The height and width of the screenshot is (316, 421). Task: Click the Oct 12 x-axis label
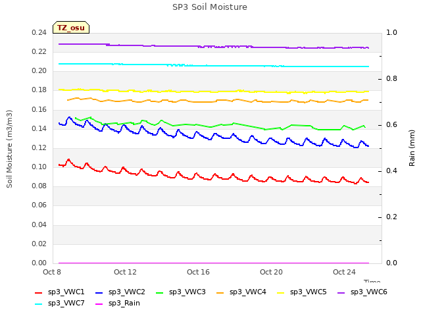[125, 272]
